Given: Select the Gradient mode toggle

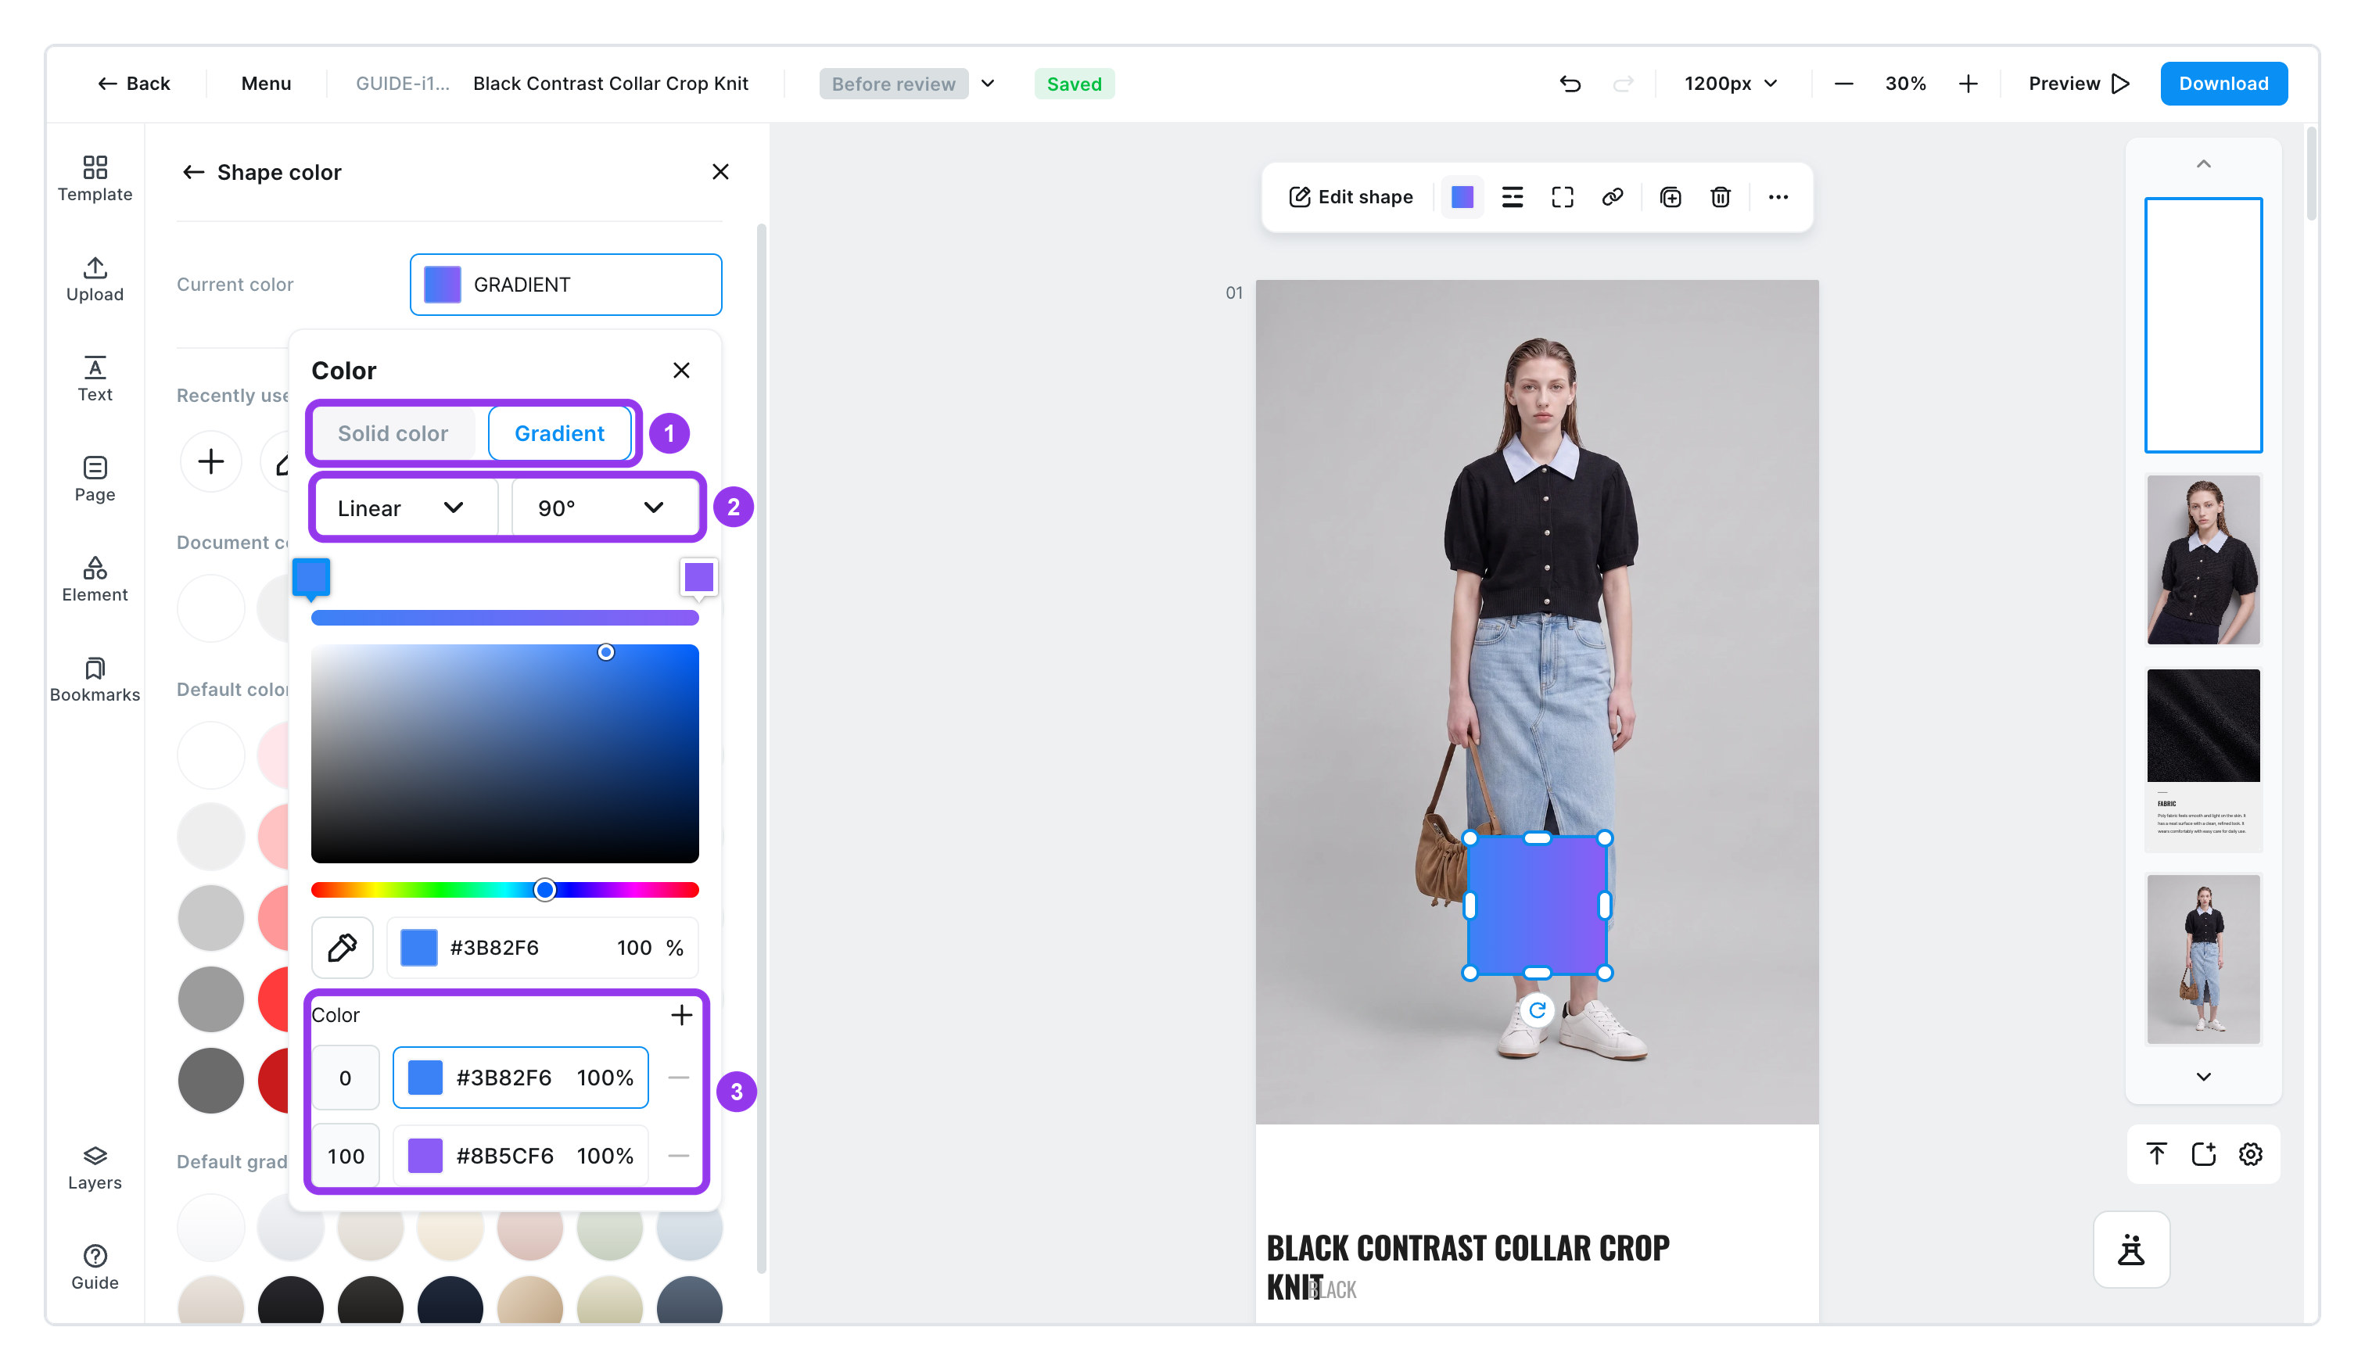Looking at the screenshot, I should point(559,433).
